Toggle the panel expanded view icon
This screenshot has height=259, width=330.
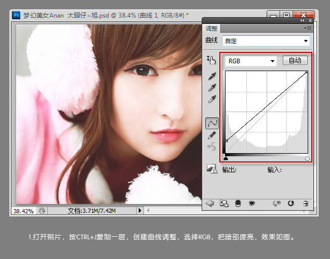click(223, 203)
